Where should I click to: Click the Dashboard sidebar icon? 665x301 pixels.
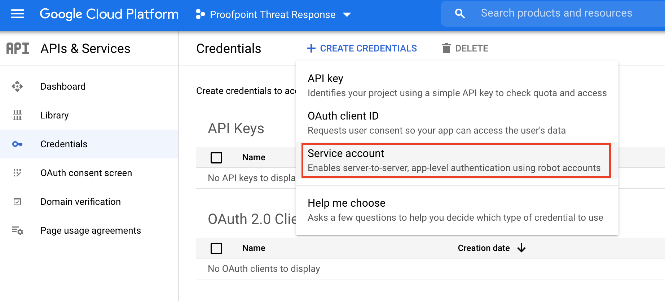(17, 86)
